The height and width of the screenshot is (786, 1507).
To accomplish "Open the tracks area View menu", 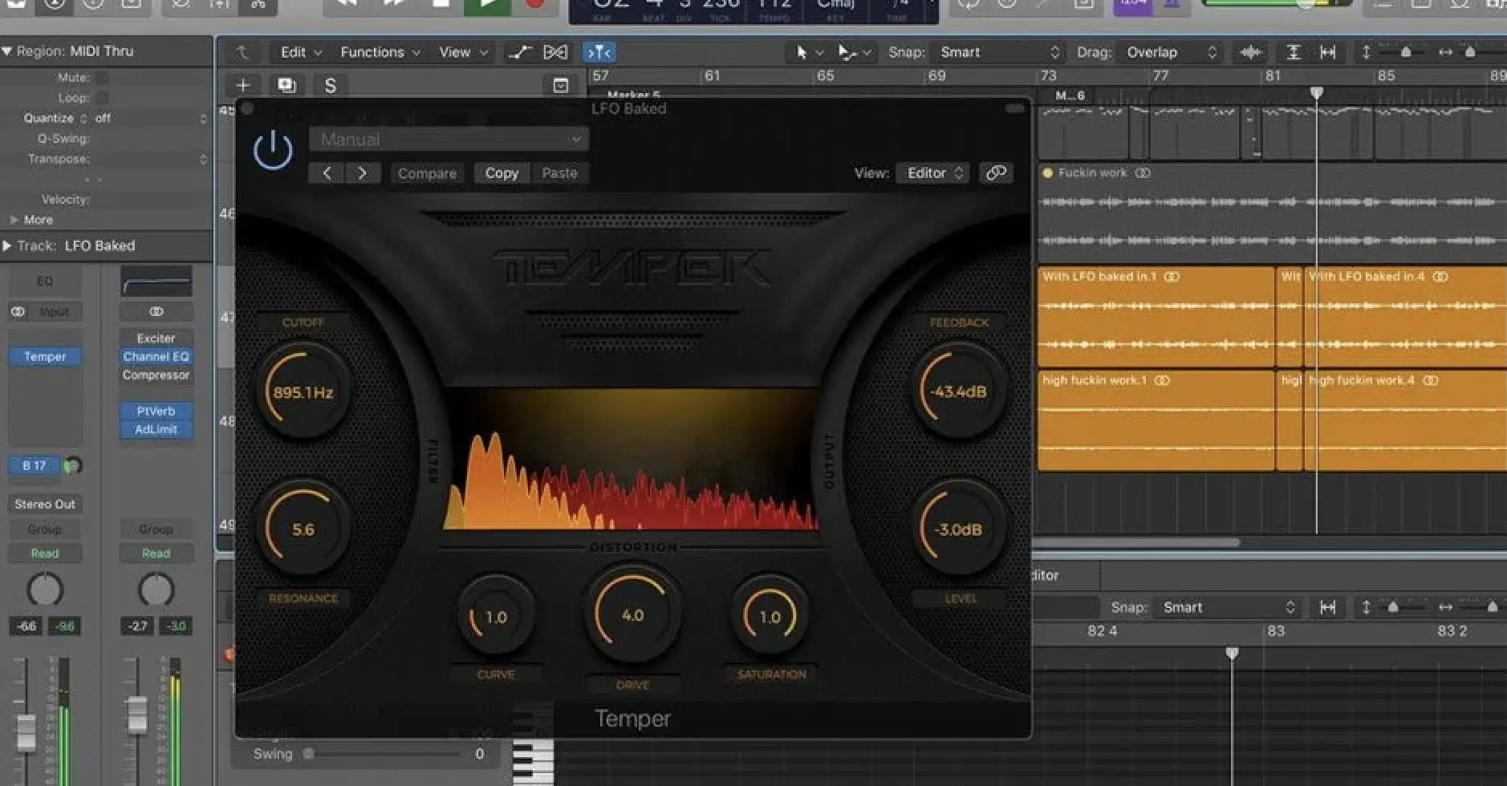I will (x=464, y=52).
